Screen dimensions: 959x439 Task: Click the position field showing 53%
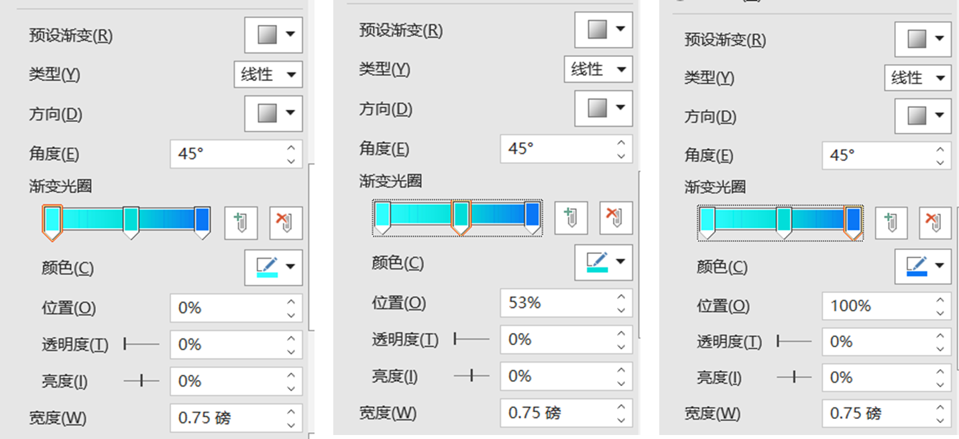click(x=555, y=303)
